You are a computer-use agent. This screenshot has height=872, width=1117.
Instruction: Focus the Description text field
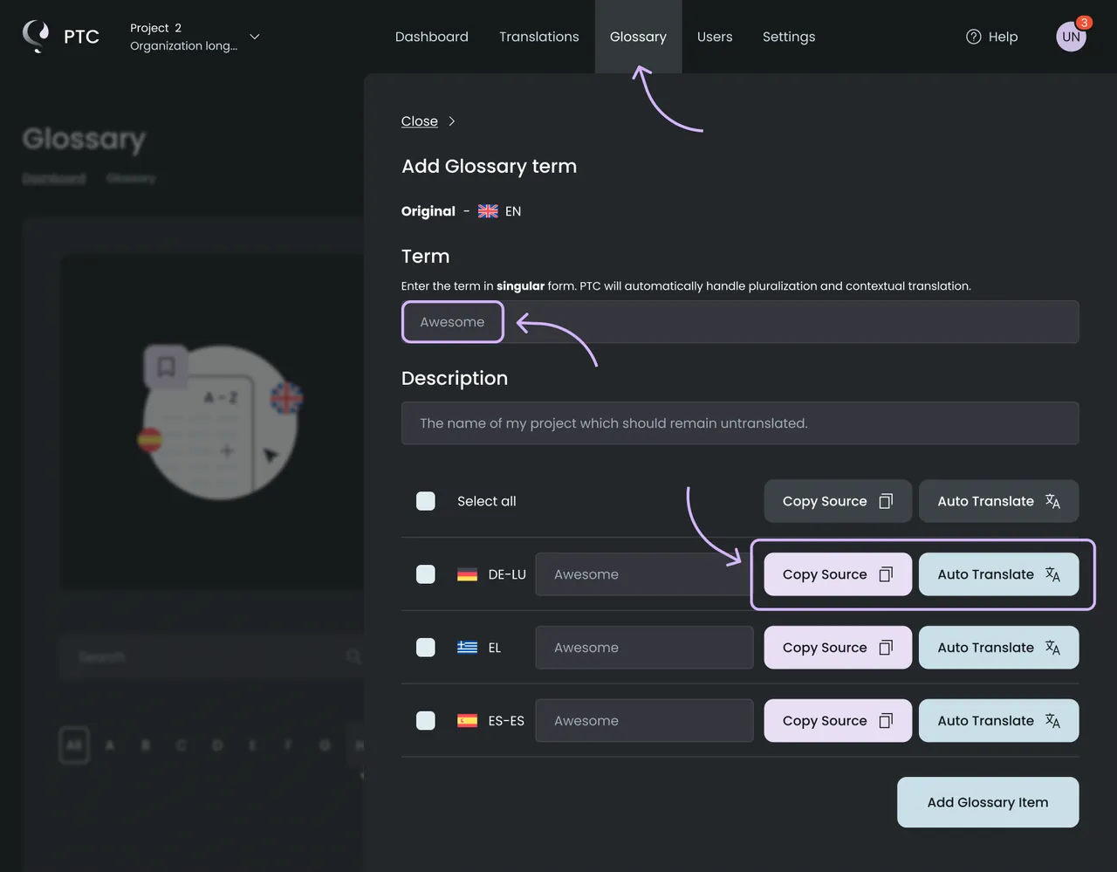click(740, 423)
